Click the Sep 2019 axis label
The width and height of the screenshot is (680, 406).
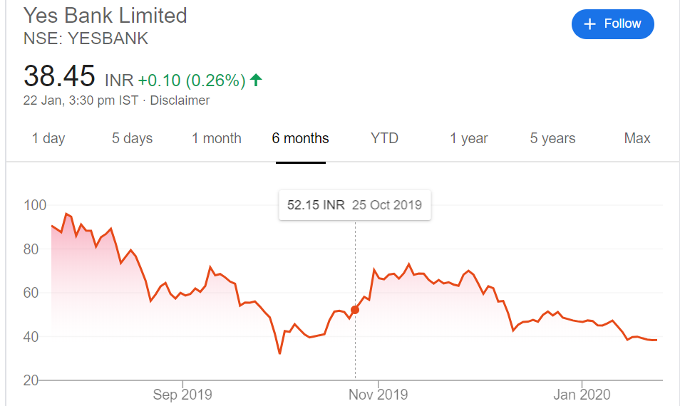click(182, 395)
